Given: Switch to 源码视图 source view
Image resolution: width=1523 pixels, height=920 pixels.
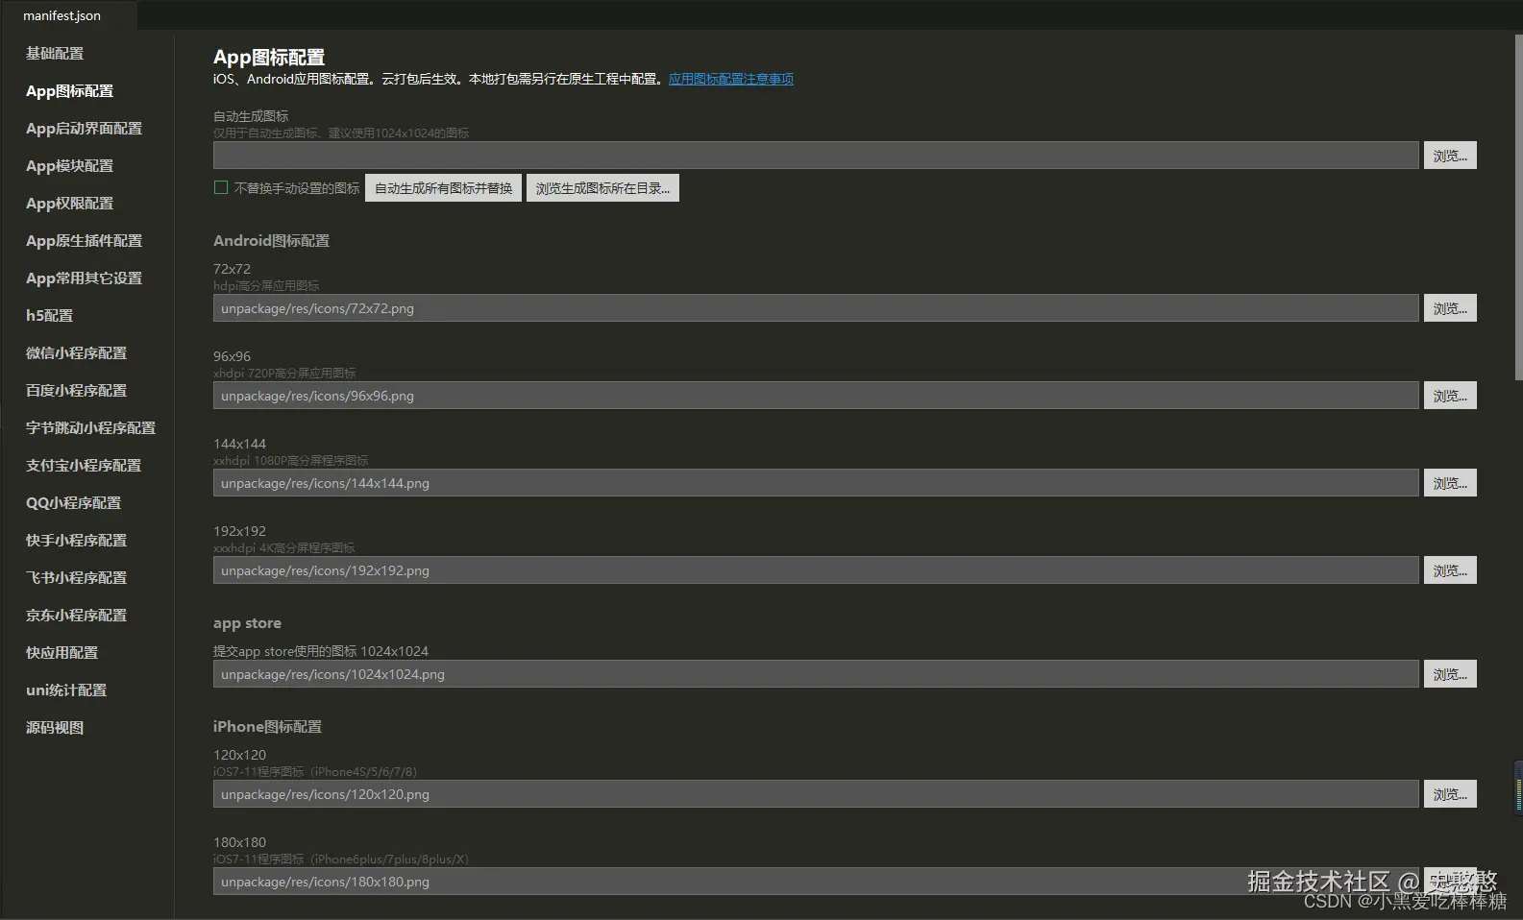Looking at the screenshot, I should 55,728.
